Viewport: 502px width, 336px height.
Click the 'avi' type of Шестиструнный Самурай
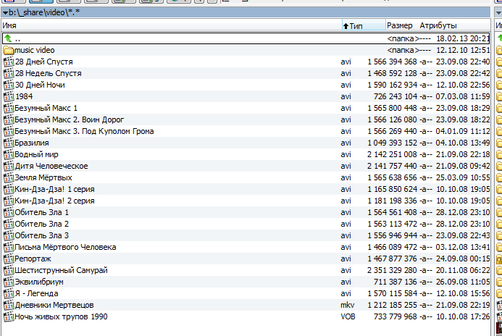coord(346,270)
